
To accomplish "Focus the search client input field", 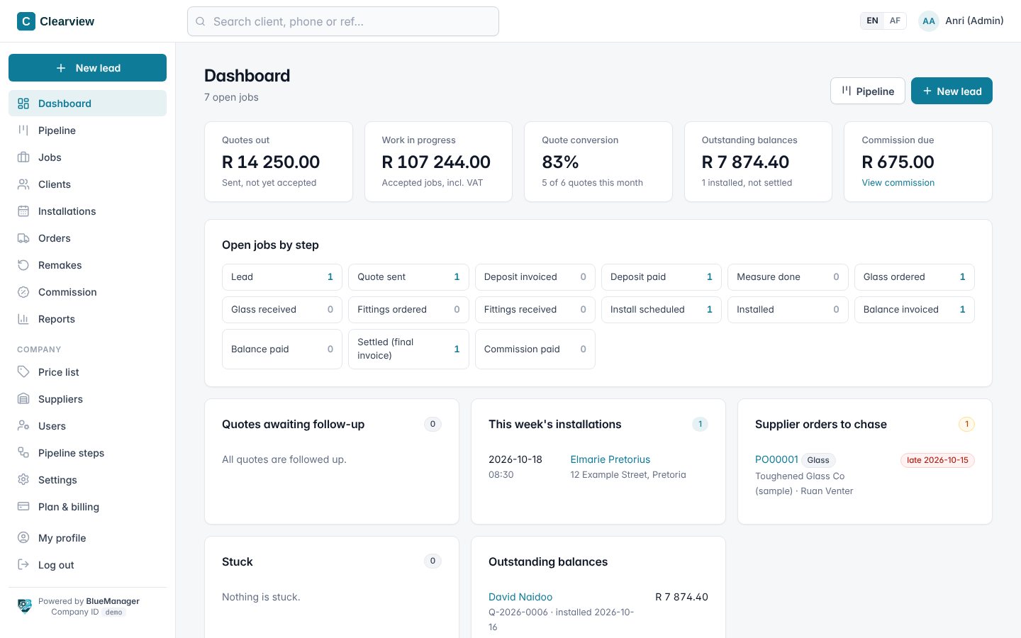I will click(x=343, y=21).
